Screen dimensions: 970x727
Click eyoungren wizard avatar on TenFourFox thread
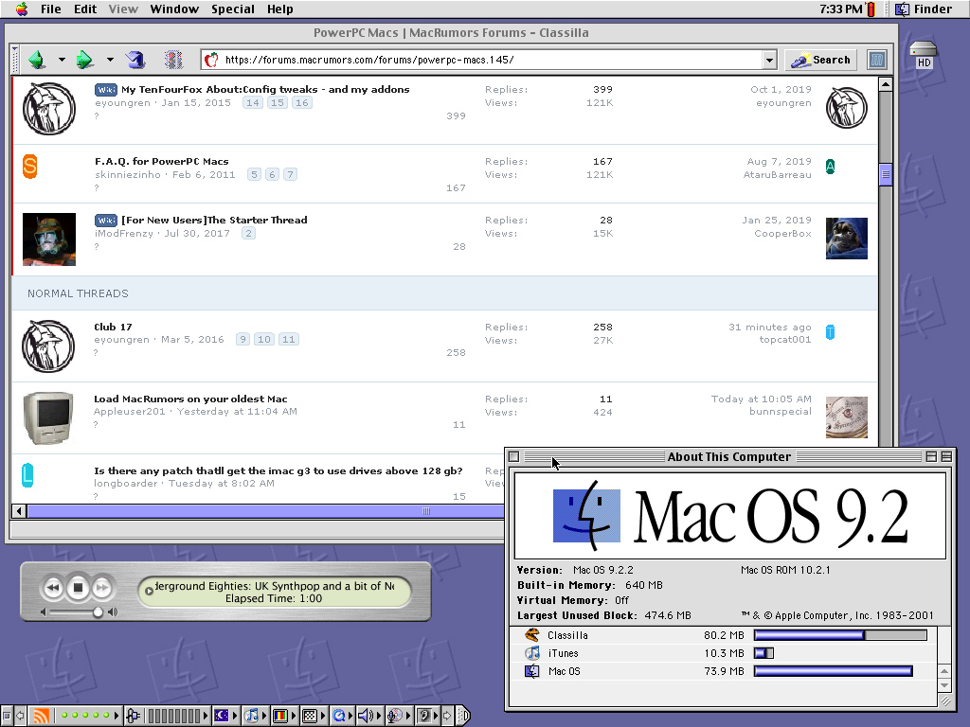pos(49,109)
